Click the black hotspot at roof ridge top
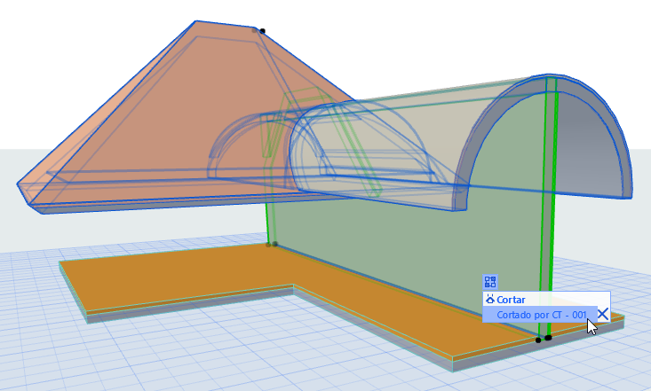Viewport: 651px width, 391px height. 262,31
